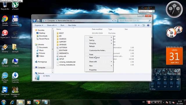Launch Google Chrome from the desktop
Image resolution: width=186 pixels, height=105 pixels.
tap(5, 21)
